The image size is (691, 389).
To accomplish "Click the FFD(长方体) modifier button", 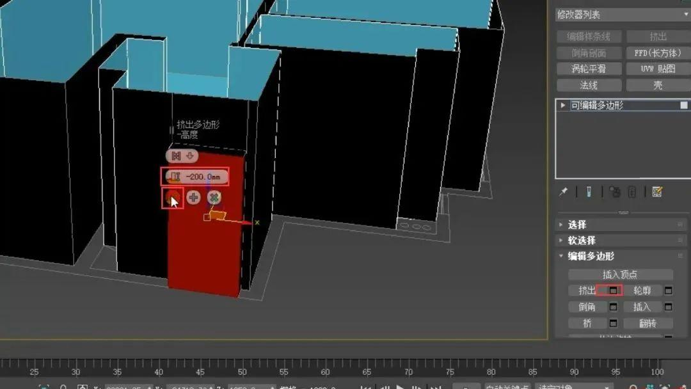I will 658,53.
